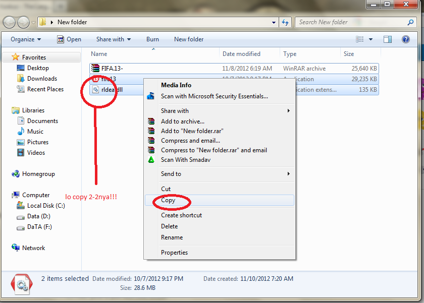Open Desktop in Favorites
This screenshot has height=303, width=424.
coord(38,68)
